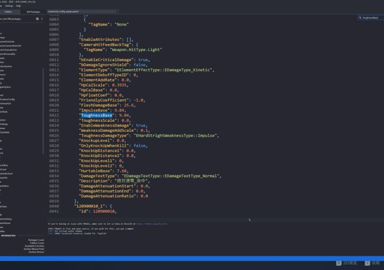384x270 pixels.
Task: Click the ToughnessBased search input field
Action: pyautogui.click(x=372, y=18)
